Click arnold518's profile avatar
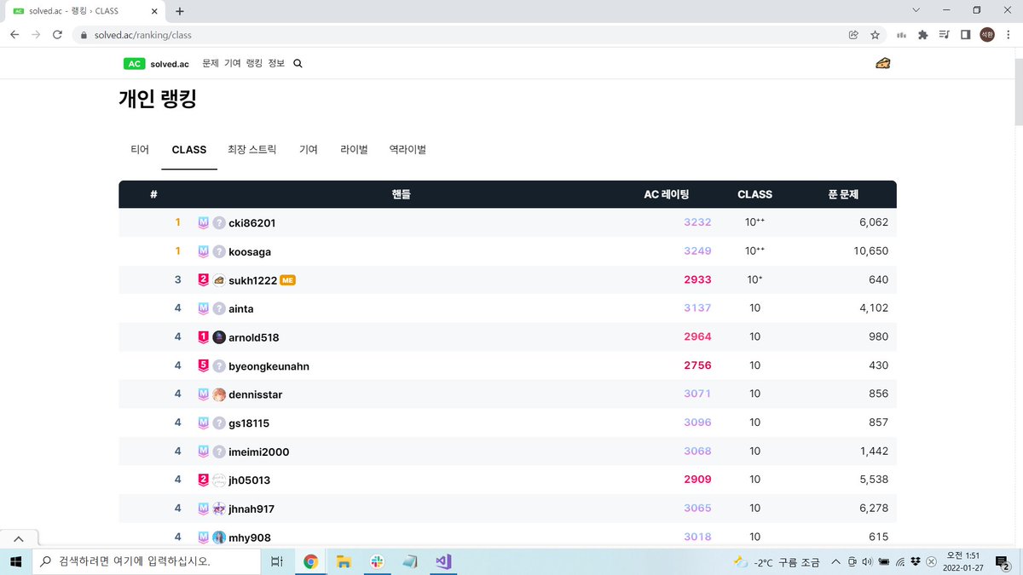 click(x=218, y=336)
